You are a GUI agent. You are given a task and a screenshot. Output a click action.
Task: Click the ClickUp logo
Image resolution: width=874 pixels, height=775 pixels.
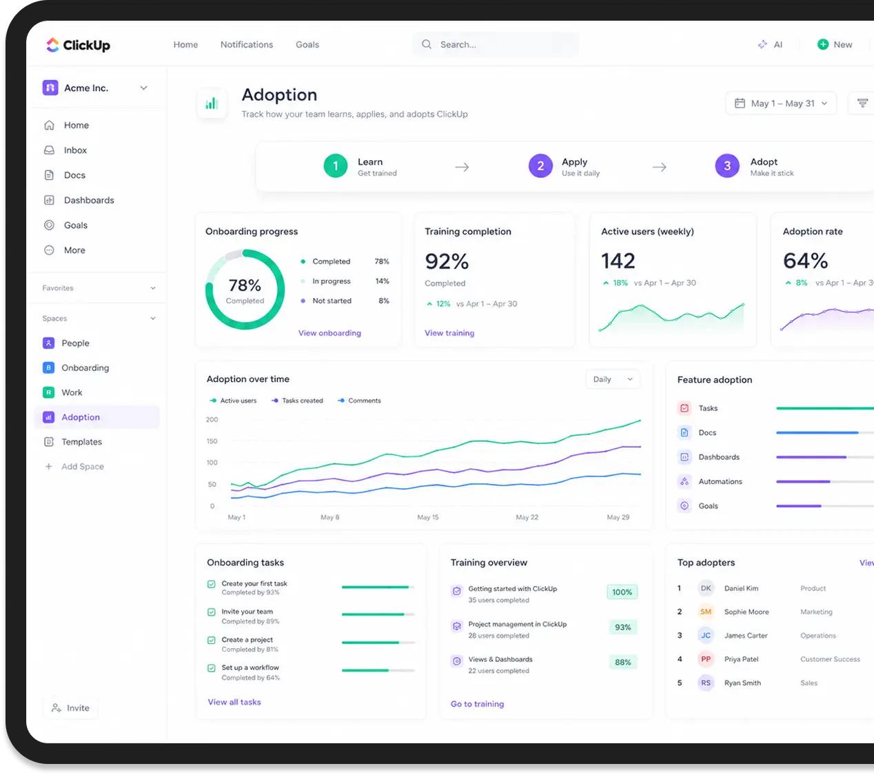[x=78, y=45]
